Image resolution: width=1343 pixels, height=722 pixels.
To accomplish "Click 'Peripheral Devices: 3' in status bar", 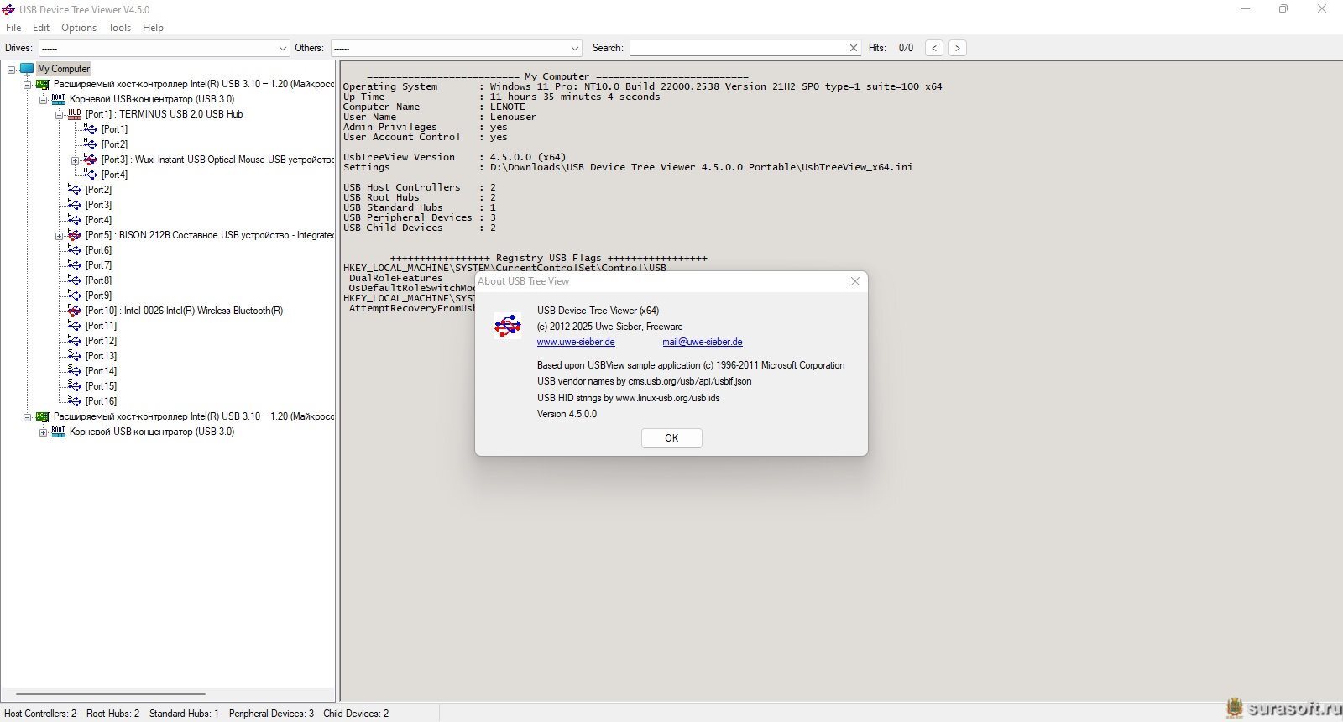I will point(271,714).
